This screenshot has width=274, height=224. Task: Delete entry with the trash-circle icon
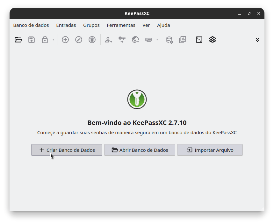(92, 40)
